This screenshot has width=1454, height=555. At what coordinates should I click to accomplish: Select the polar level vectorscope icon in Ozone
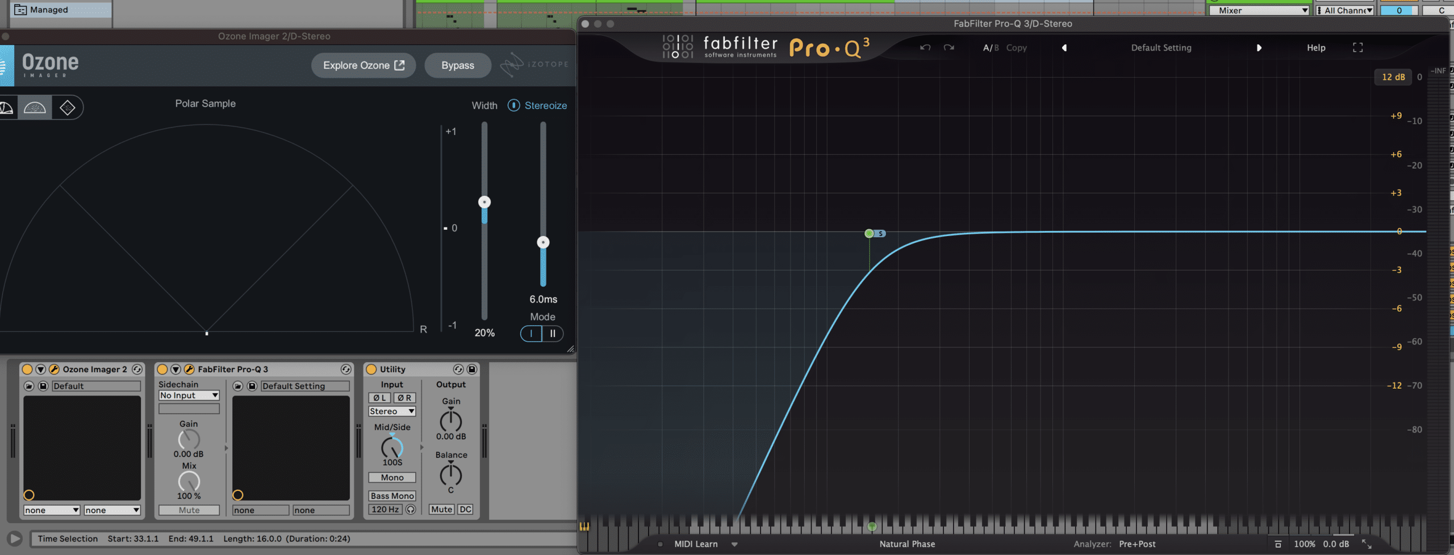[x=7, y=108]
